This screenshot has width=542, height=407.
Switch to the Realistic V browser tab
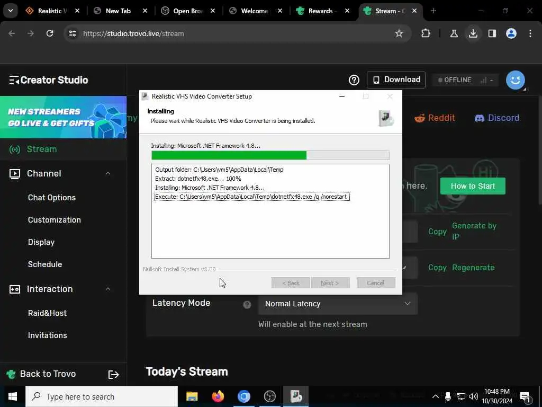52,11
